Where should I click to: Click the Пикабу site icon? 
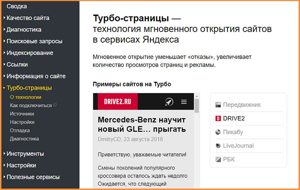(x=218, y=132)
